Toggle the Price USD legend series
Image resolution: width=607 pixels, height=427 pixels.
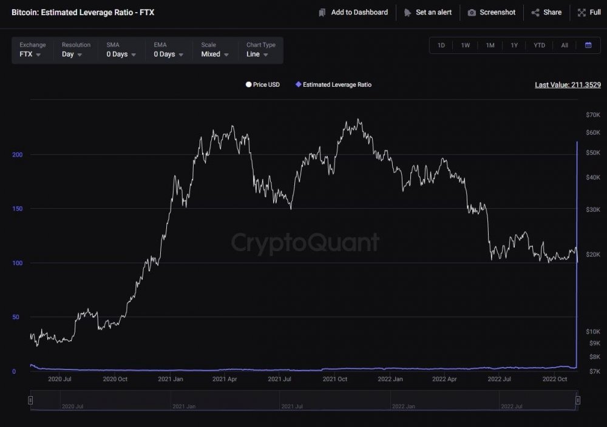point(262,85)
